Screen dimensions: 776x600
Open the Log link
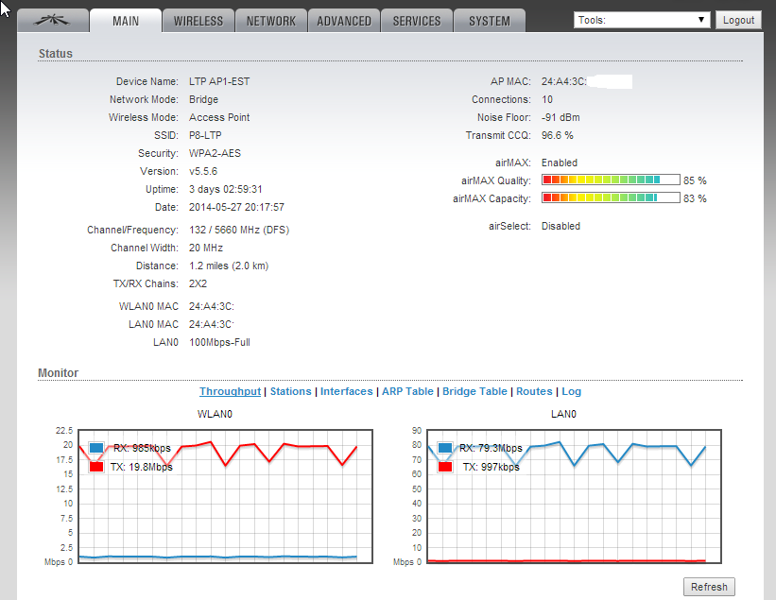click(571, 391)
